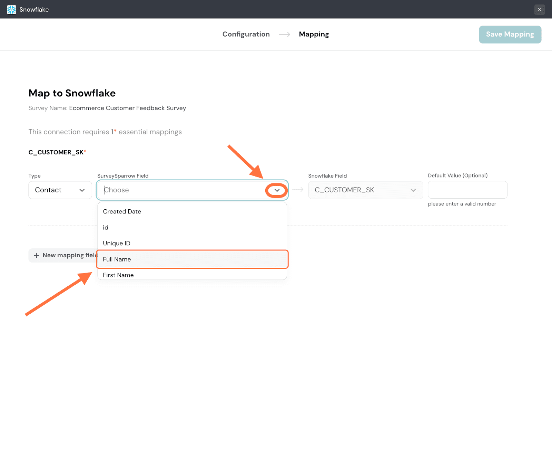This screenshot has width=552, height=457.
Task: Click the chevron in the SurveySparrow Field box
Action: 277,190
